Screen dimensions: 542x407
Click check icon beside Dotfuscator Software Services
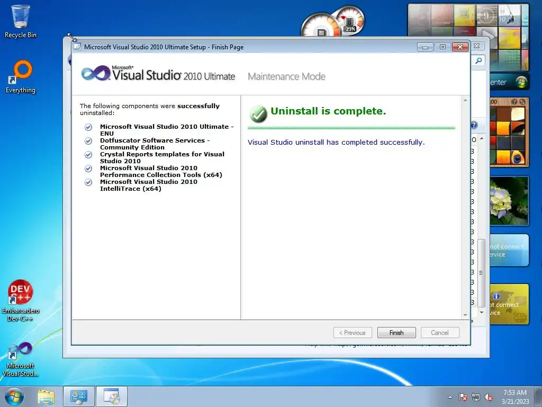(x=88, y=141)
